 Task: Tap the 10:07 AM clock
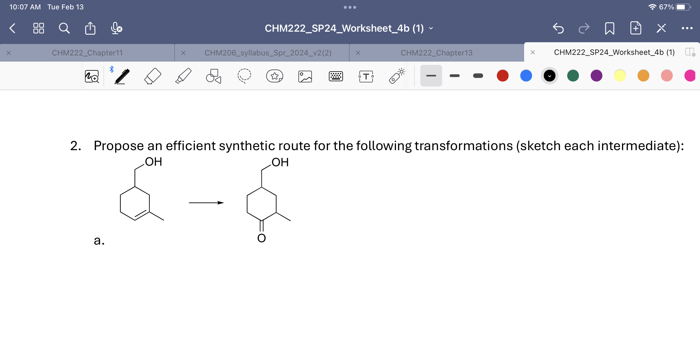point(25,7)
